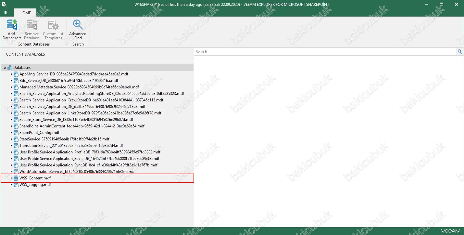Expand Search_Service_Application_DB node
This screenshot has height=235, width=464.
(11, 107)
